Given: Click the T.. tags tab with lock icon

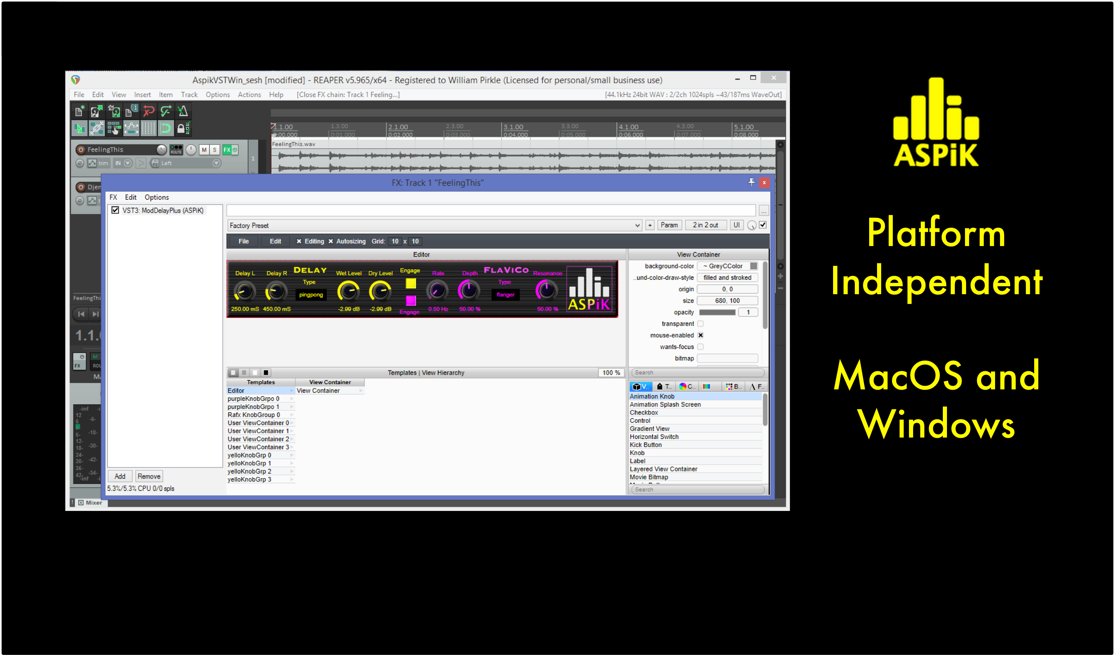Looking at the screenshot, I should coord(664,387).
